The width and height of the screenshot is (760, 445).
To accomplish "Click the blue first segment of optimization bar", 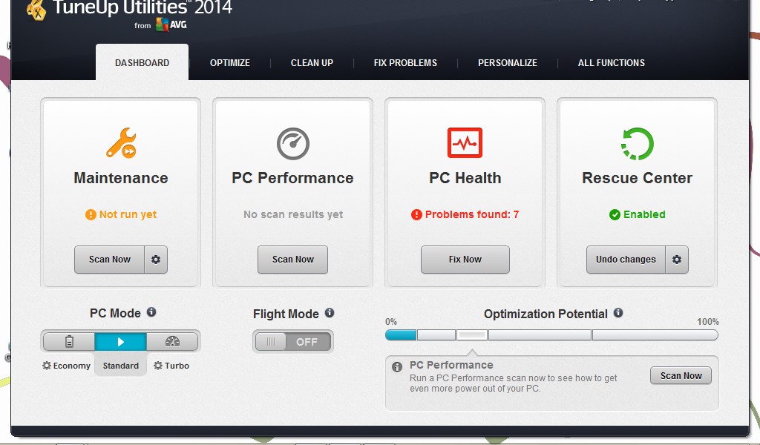I will (401, 335).
